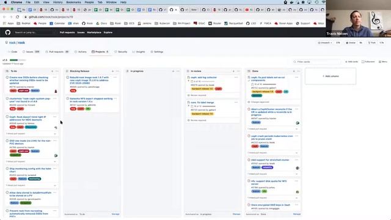Reload the page in Chrome
391x220 pixels.
18,16
